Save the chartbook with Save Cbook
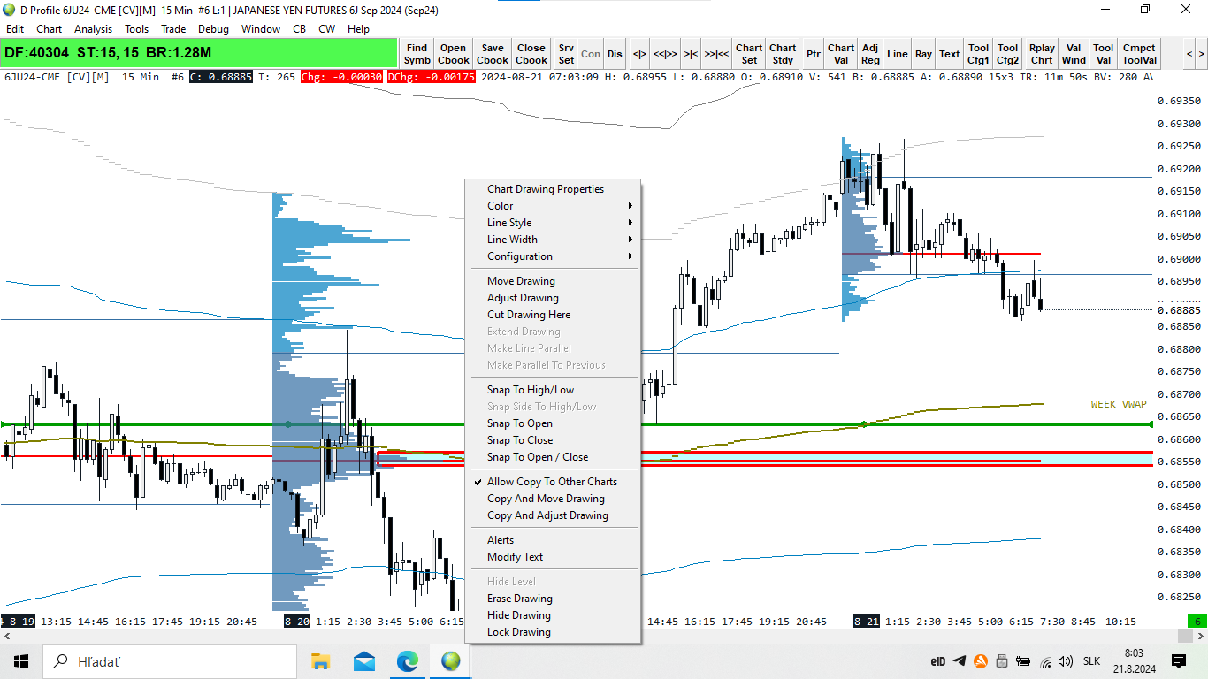This screenshot has width=1208, height=679. pos(493,54)
